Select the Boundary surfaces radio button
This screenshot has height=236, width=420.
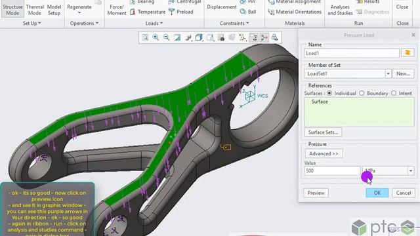362,93
